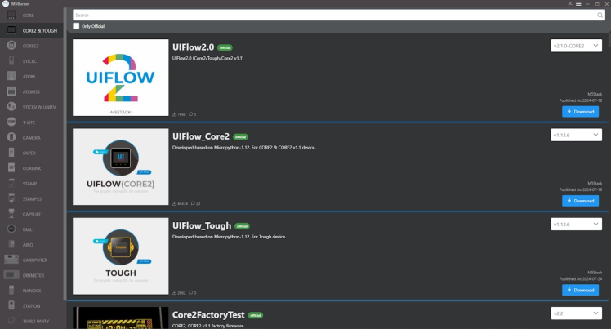Open the UIFLOW(CORE2) thumbnail image

tap(121, 167)
